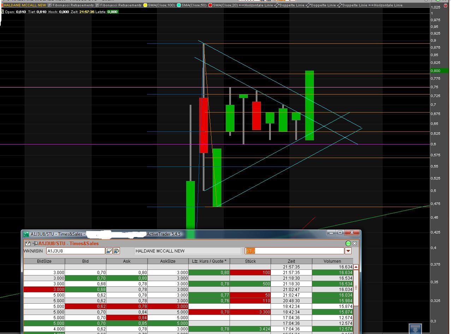Image resolution: width=451 pixels, height=334 pixels.
Task: Click the red lock icon at chart top-right
Action: (x=446, y=6)
